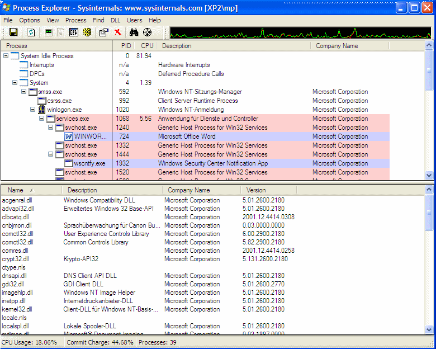Collapse the svchost.exe PID 1444 node
The height and width of the screenshot is (349, 436).
click(51, 154)
